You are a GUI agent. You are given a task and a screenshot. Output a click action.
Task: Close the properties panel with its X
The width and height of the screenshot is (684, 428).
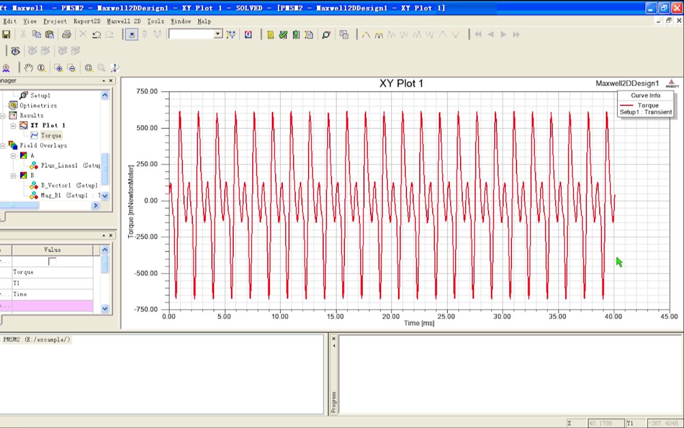[x=111, y=236]
